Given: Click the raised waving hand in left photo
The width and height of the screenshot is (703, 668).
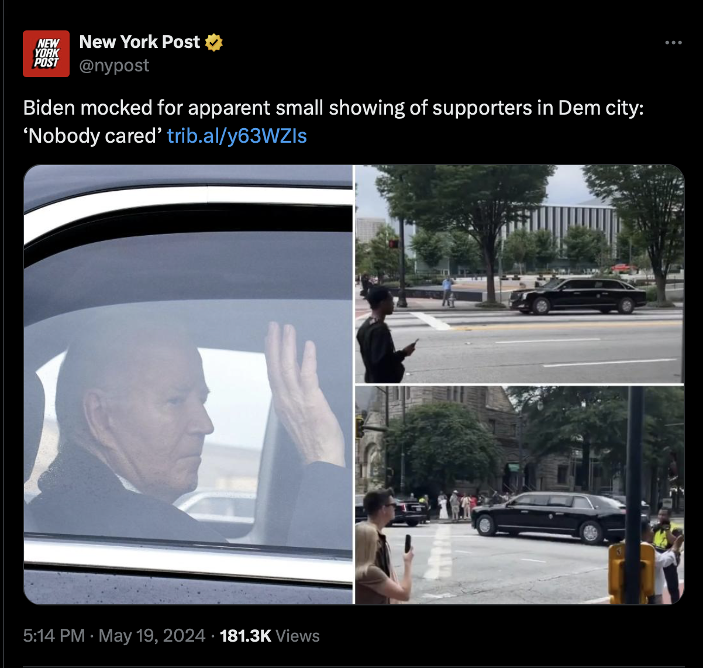Looking at the screenshot, I should pos(302,393).
